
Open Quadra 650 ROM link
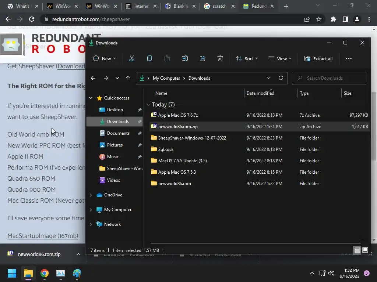point(31,179)
